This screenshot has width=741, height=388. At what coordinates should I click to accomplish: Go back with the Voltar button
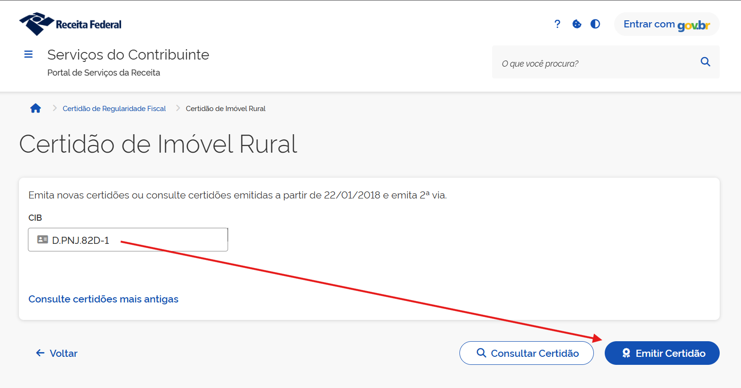pyautogui.click(x=57, y=354)
